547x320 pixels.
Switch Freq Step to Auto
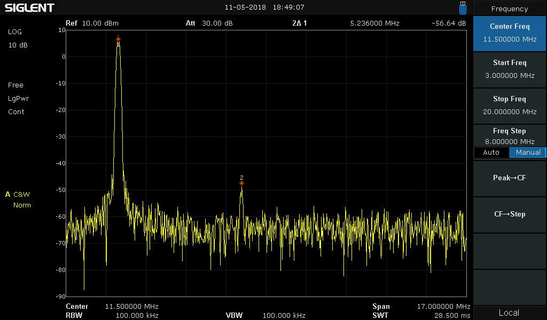click(x=491, y=152)
